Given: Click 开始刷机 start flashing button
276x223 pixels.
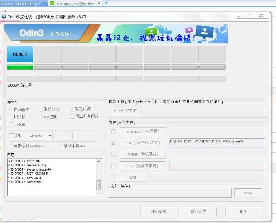Looking at the screenshot, I should pos(159,212).
